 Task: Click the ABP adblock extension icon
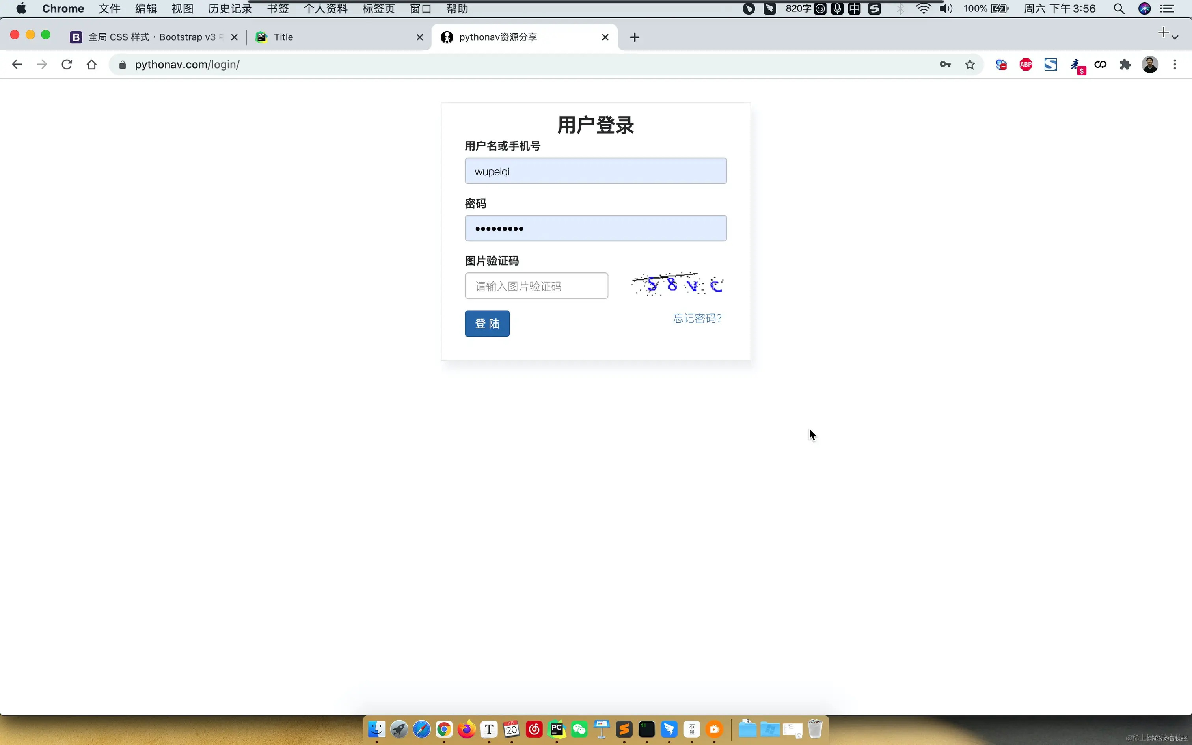pos(1026,64)
